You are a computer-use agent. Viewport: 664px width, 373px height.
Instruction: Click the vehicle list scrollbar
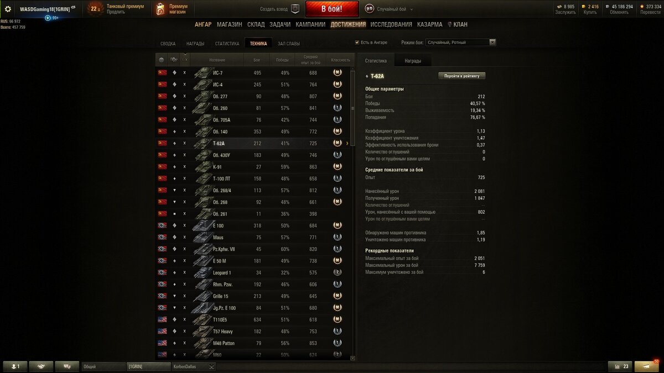[353, 214]
